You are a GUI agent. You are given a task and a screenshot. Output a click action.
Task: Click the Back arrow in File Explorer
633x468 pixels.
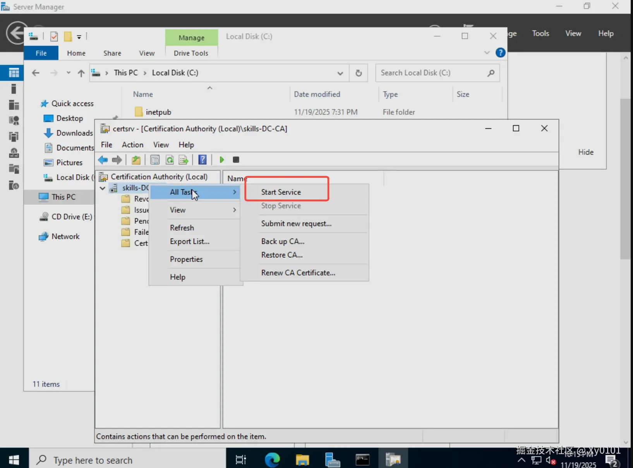(x=36, y=73)
